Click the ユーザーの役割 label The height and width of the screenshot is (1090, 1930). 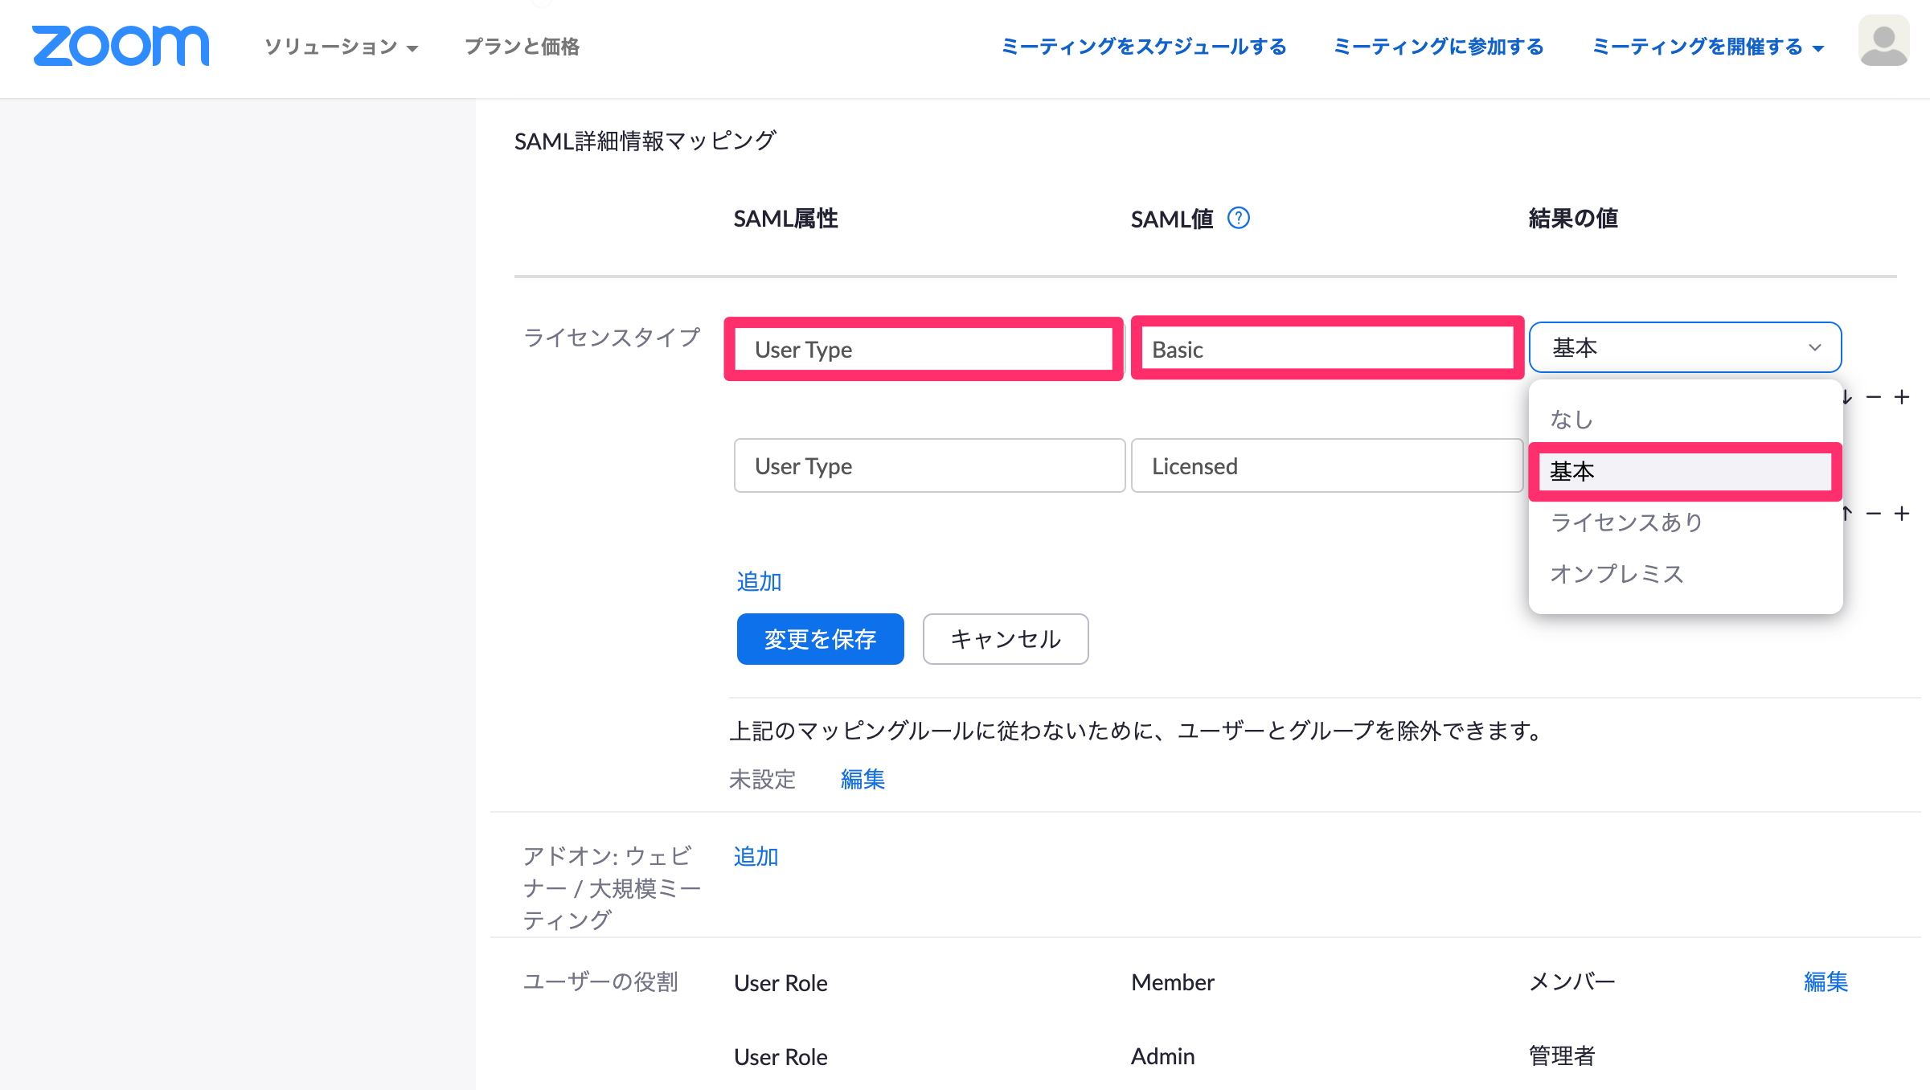[x=600, y=981]
